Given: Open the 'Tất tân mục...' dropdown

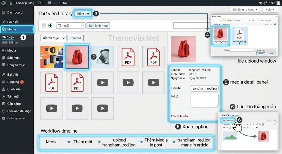Looking at the screenshot, I should pos(53,38).
